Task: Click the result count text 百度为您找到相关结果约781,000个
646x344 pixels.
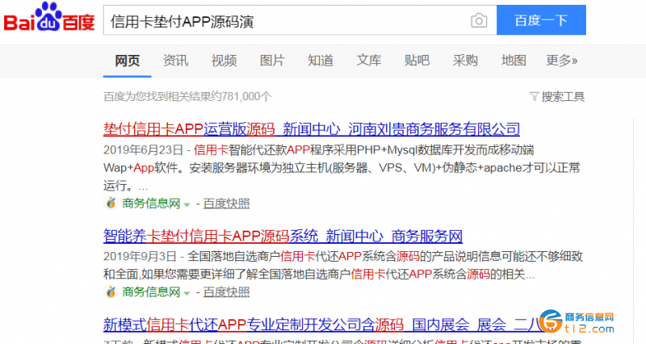Action: point(187,97)
